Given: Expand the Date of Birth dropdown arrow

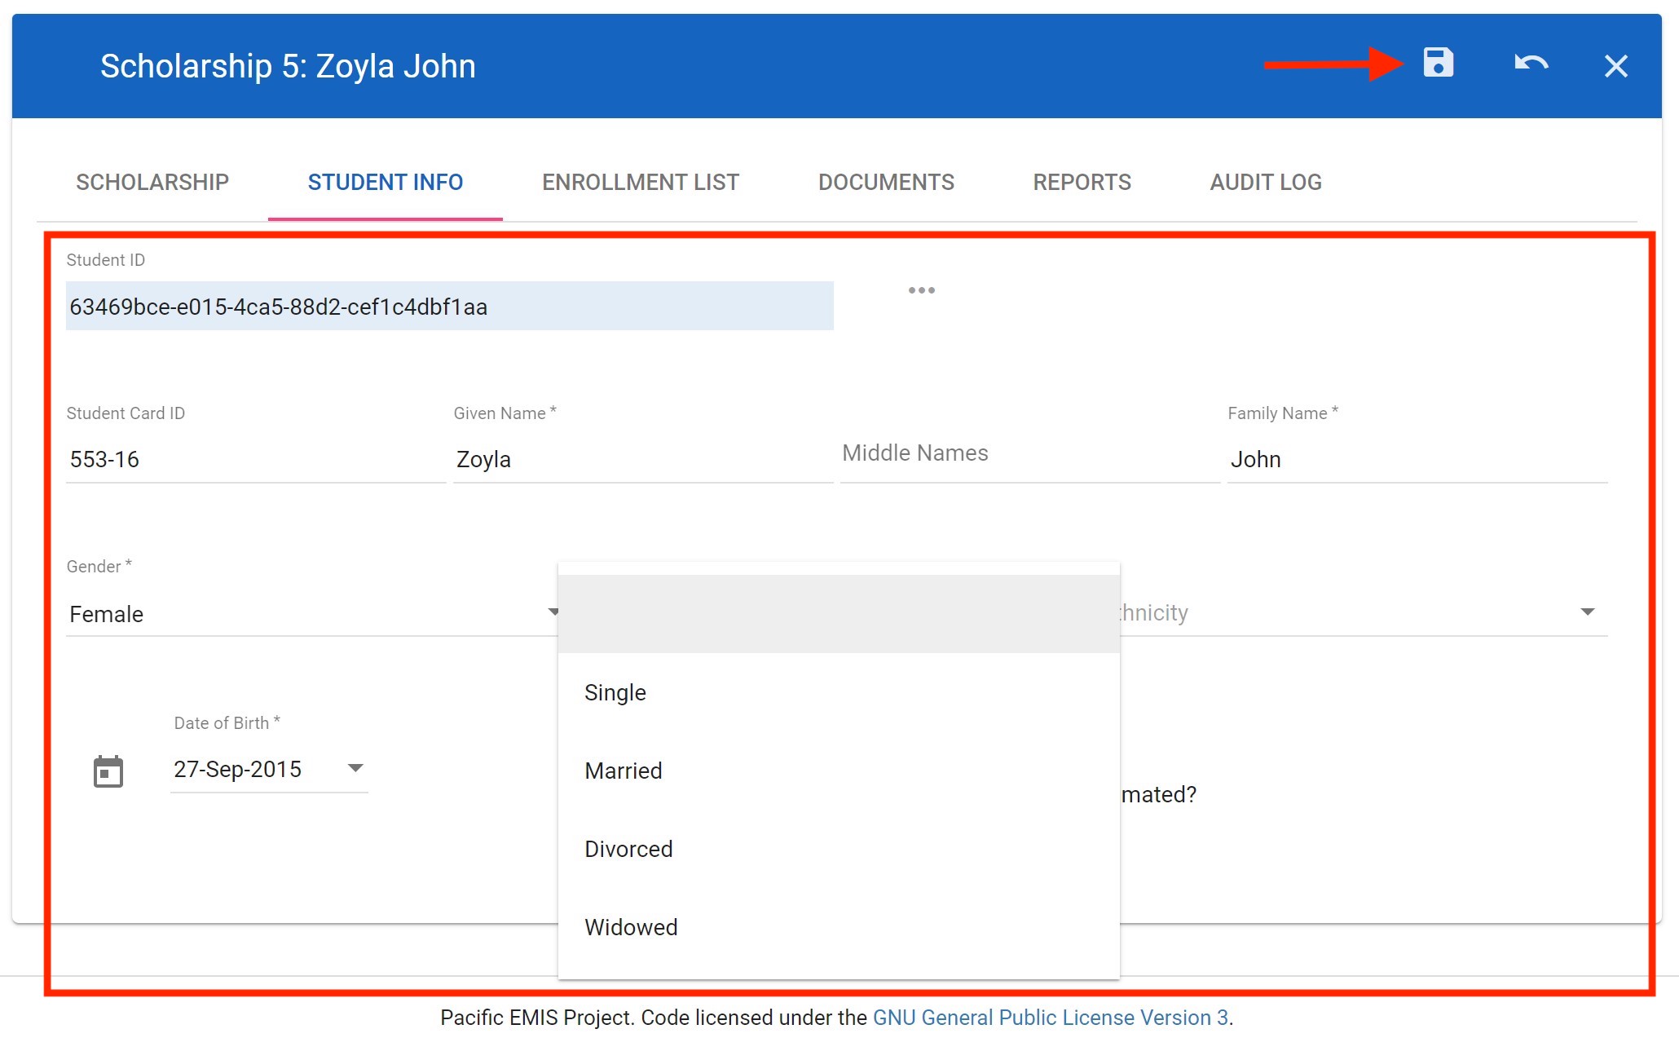Looking at the screenshot, I should [355, 768].
